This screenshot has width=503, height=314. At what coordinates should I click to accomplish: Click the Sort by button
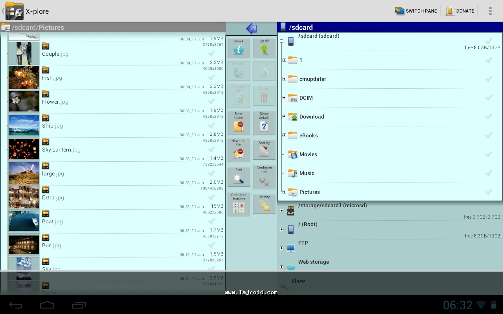point(264,150)
